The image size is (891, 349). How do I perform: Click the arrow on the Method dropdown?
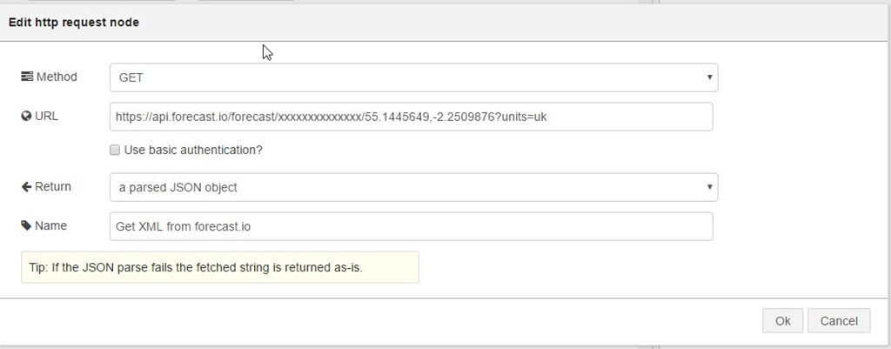pyautogui.click(x=710, y=77)
